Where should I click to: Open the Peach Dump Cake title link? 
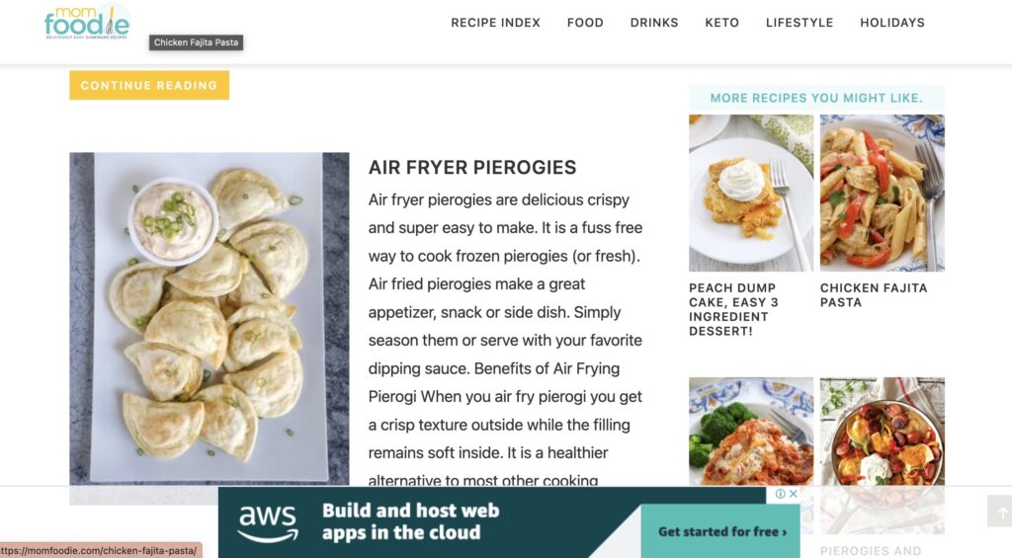[734, 310]
